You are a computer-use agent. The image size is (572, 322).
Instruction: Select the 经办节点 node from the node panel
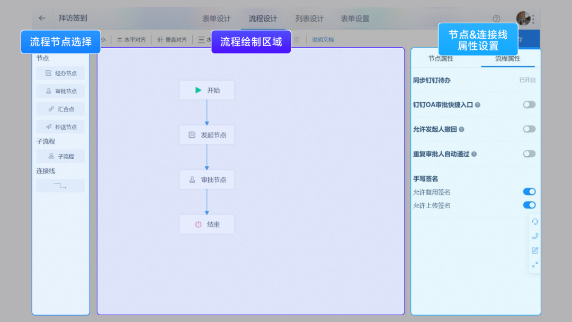tap(60, 73)
